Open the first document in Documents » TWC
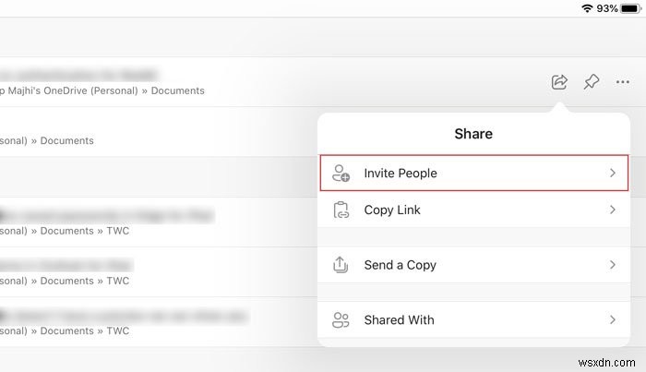 click(x=92, y=222)
